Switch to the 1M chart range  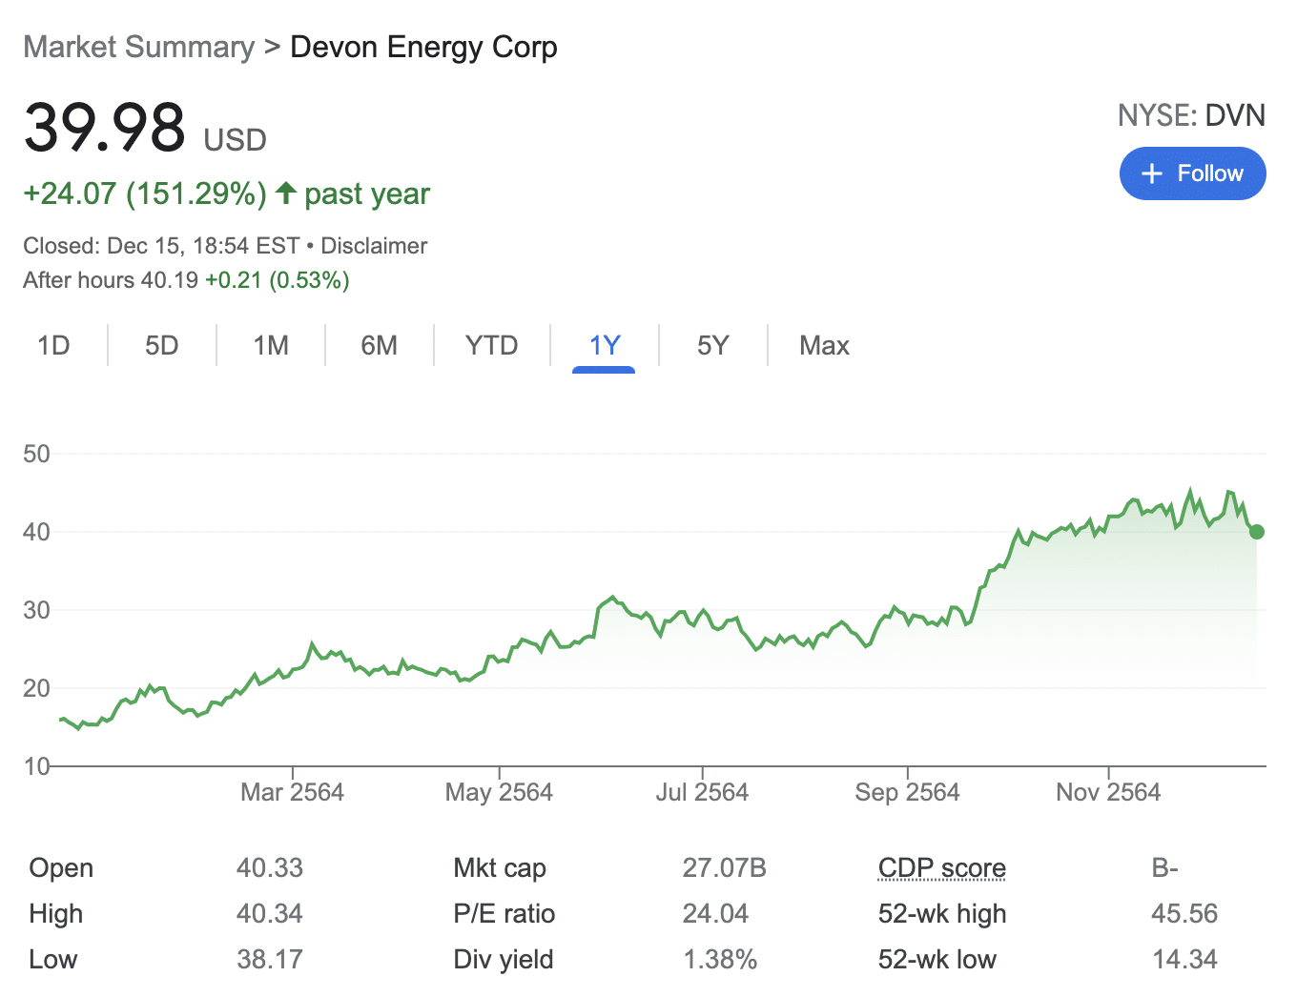click(271, 345)
